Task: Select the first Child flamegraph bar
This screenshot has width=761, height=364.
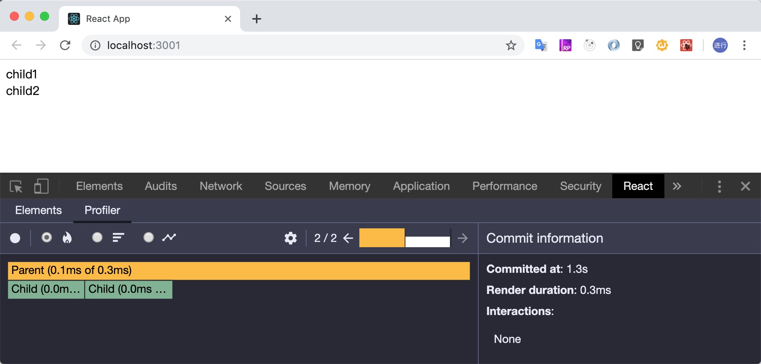Action: coord(46,289)
